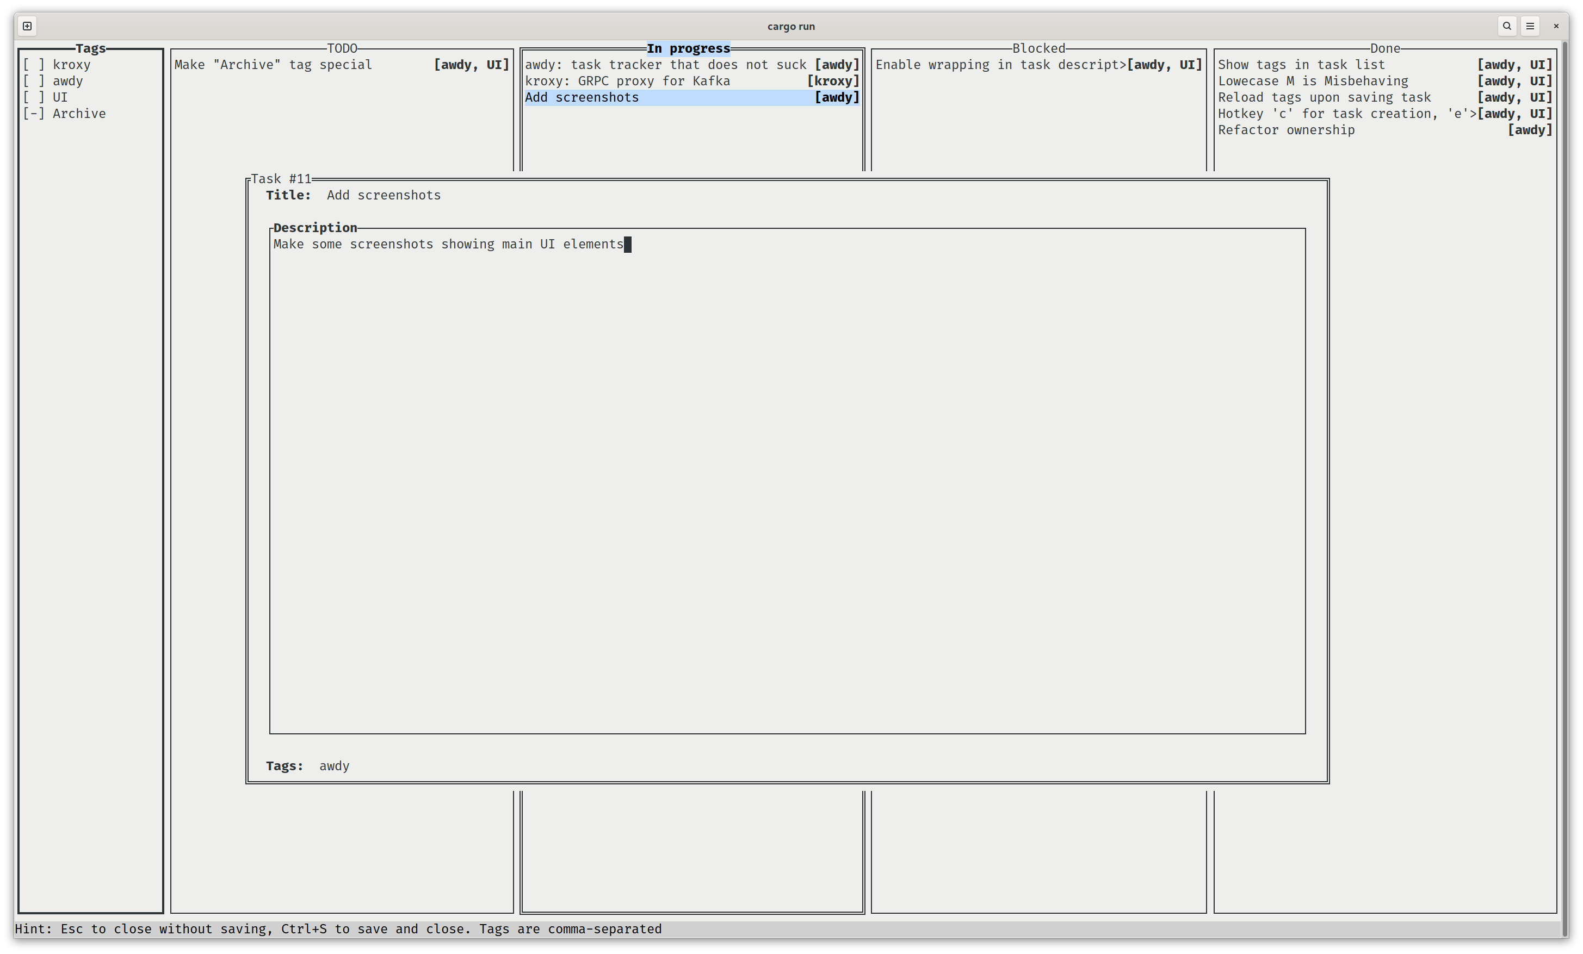
Task: Select task 'Make "Archive" tag special'
Action: pyautogui.click(x=342, y=65)
